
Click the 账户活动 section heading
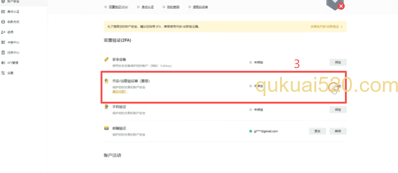point(112,155)
